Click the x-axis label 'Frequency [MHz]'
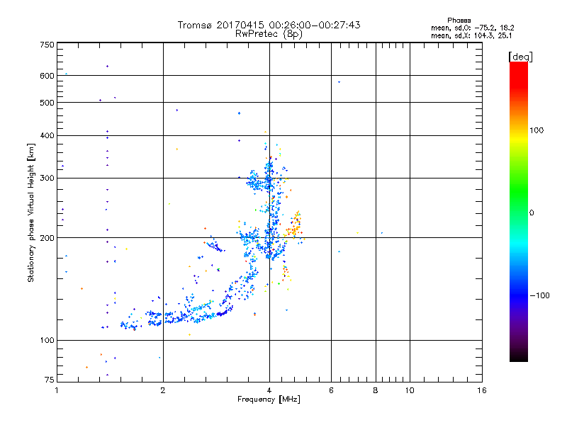Viewport: 567px width, 425px height. tap(269, 399)
